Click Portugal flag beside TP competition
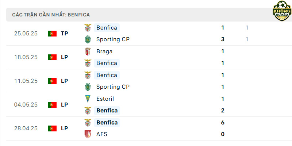The height and width of the screenshot is (146, 292). tap(52, 34)
